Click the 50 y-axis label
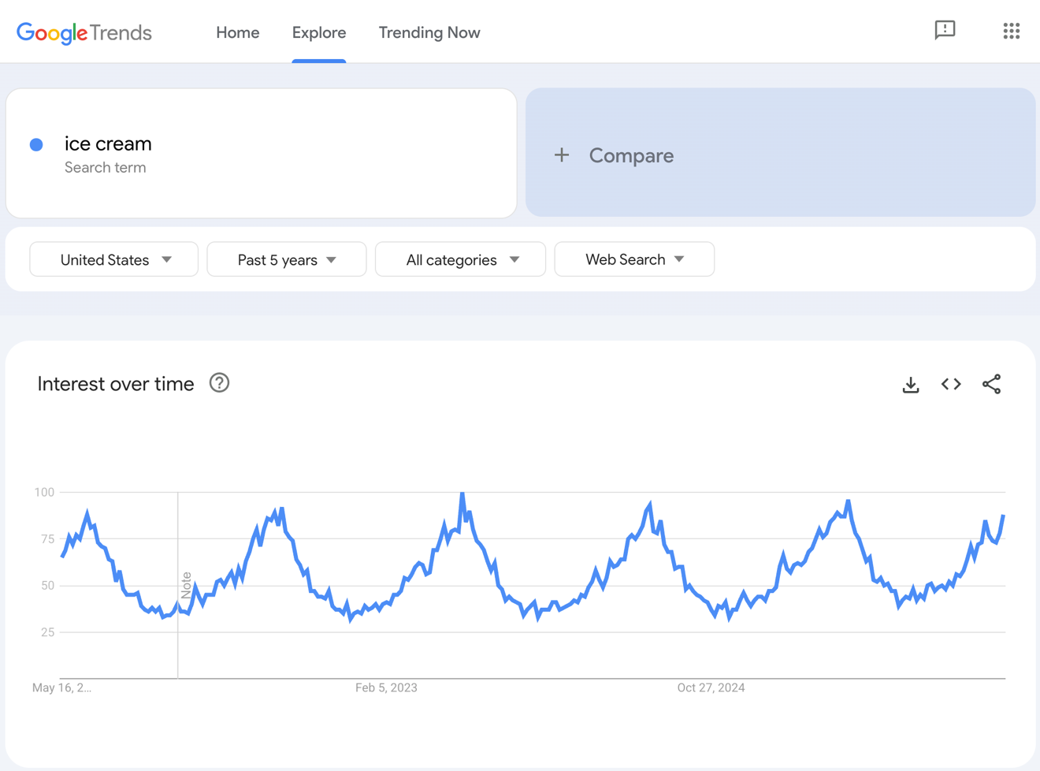 pyautogui.click(x=47, y=586)
